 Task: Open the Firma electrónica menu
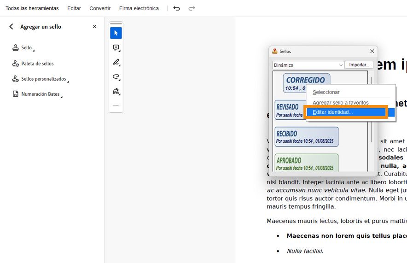139,8
